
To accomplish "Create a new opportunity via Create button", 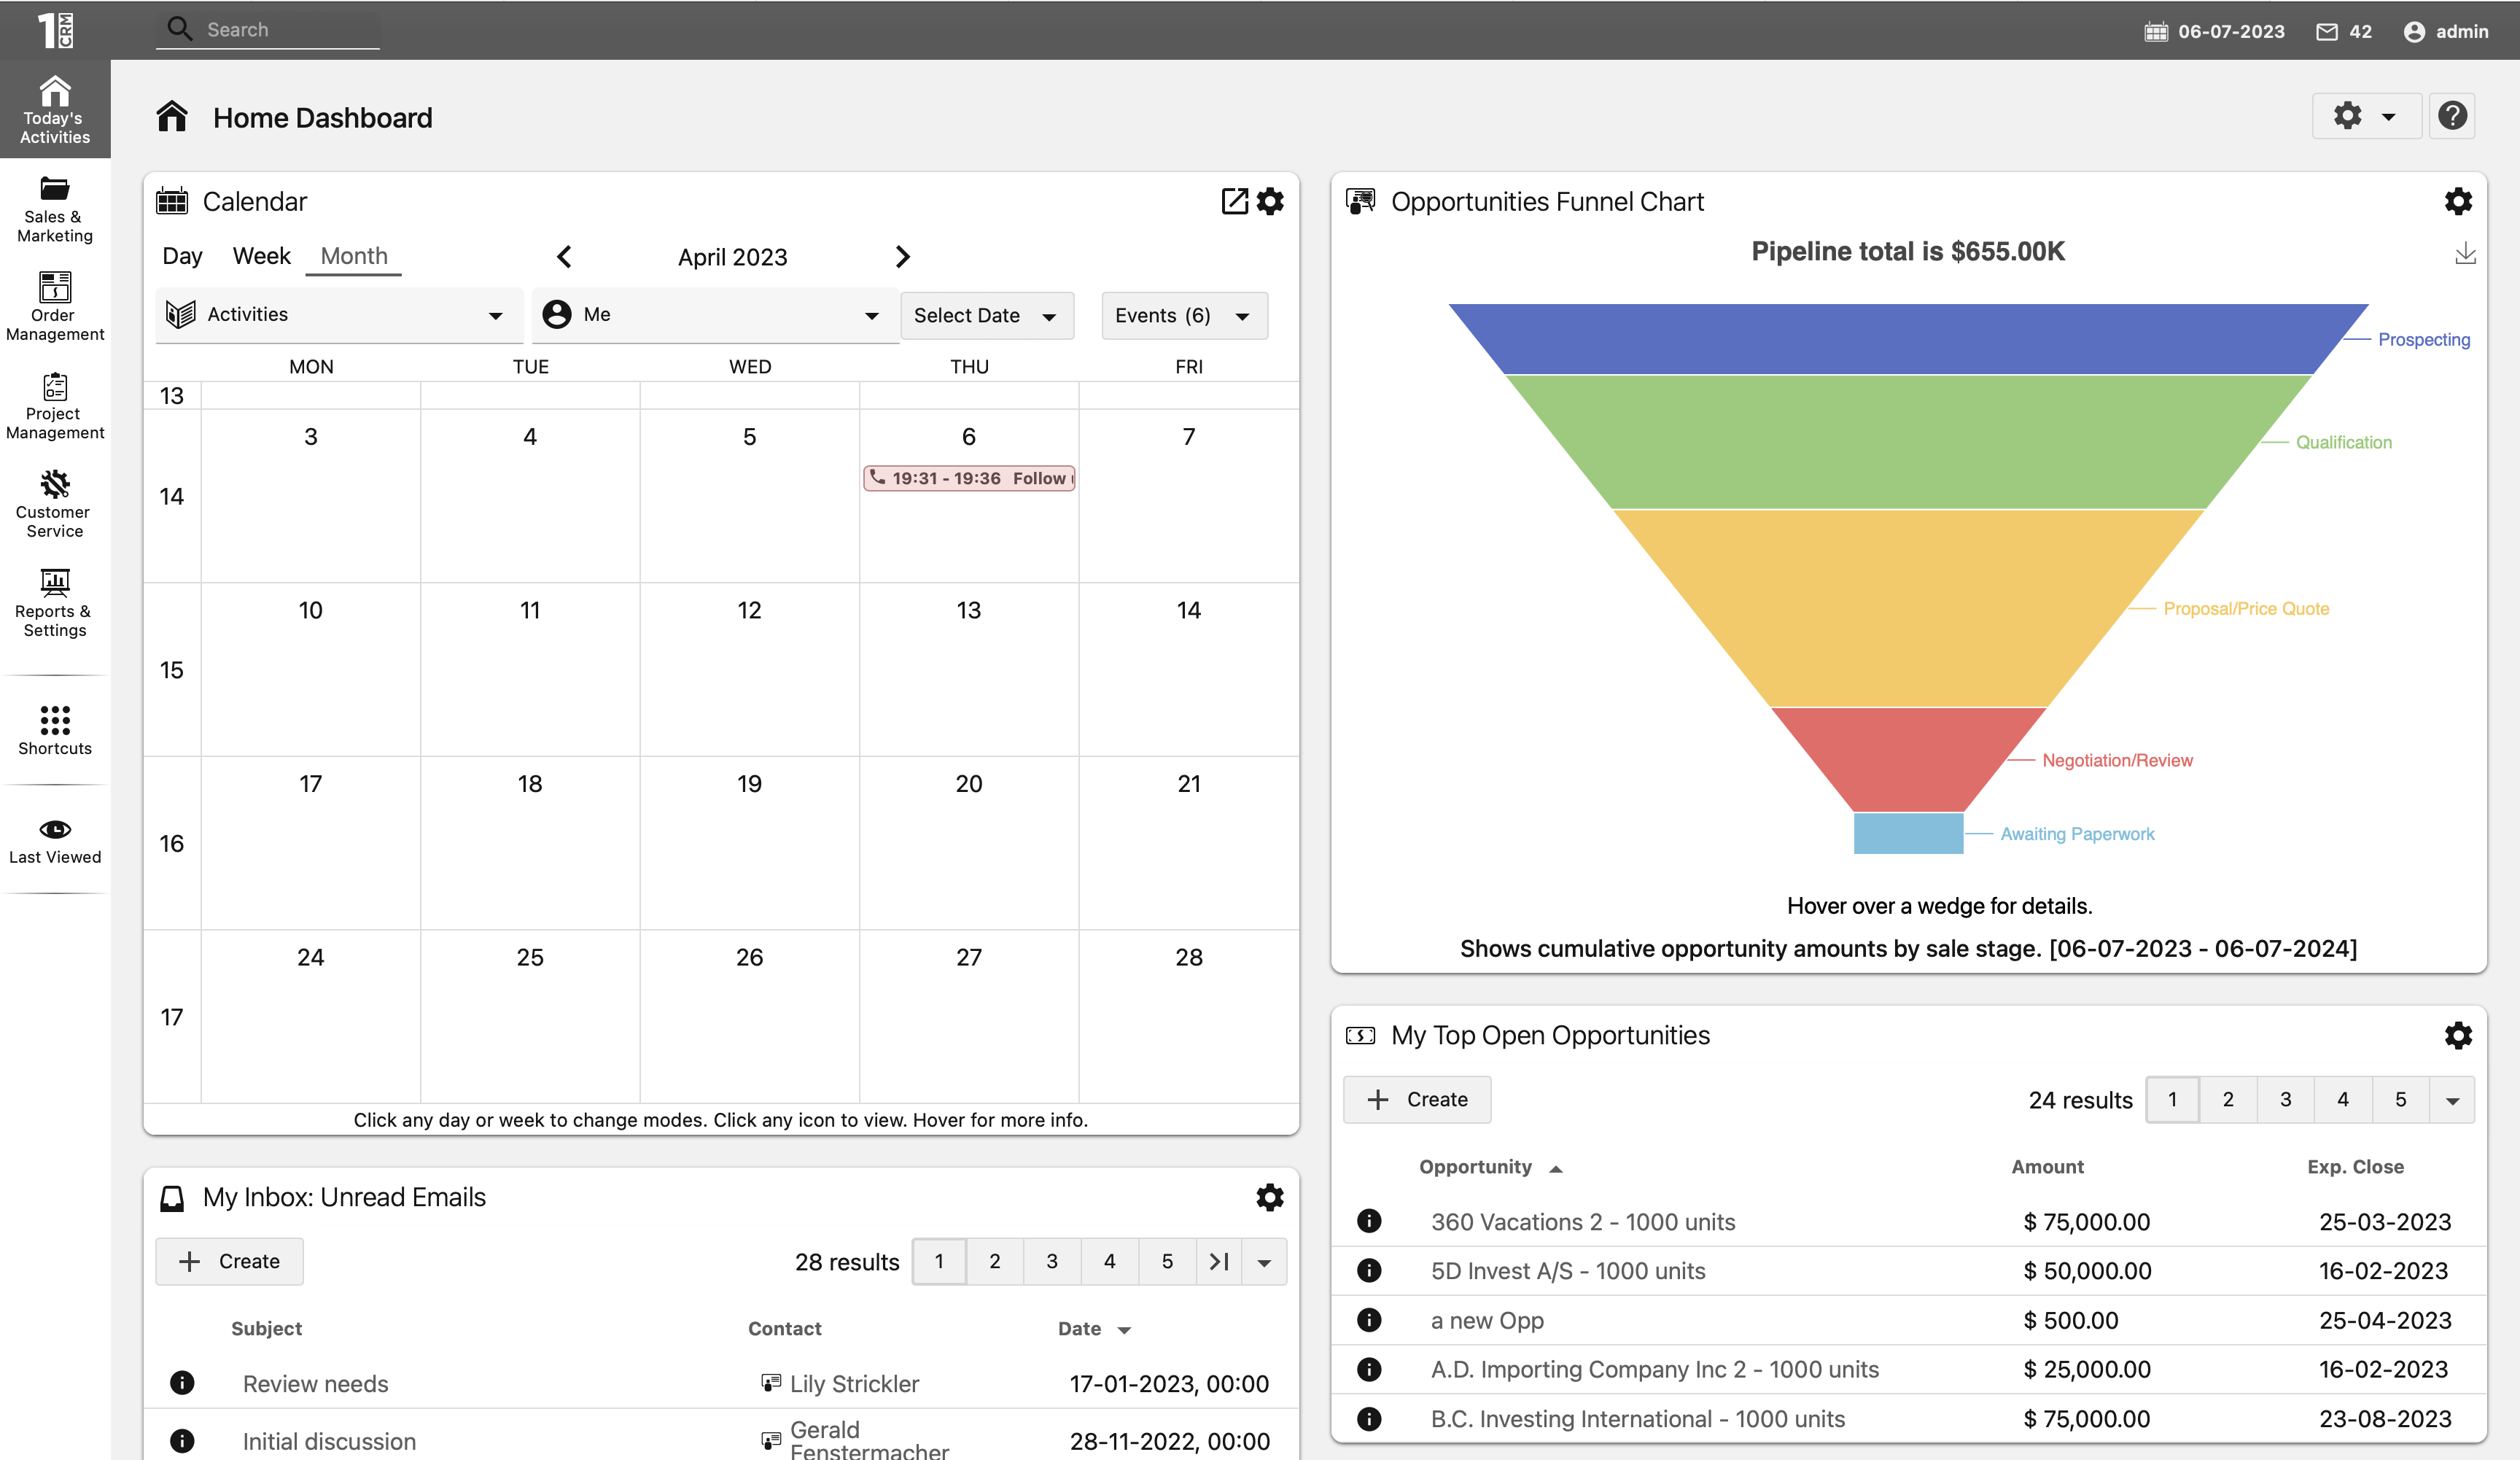I will 1416,1099.
